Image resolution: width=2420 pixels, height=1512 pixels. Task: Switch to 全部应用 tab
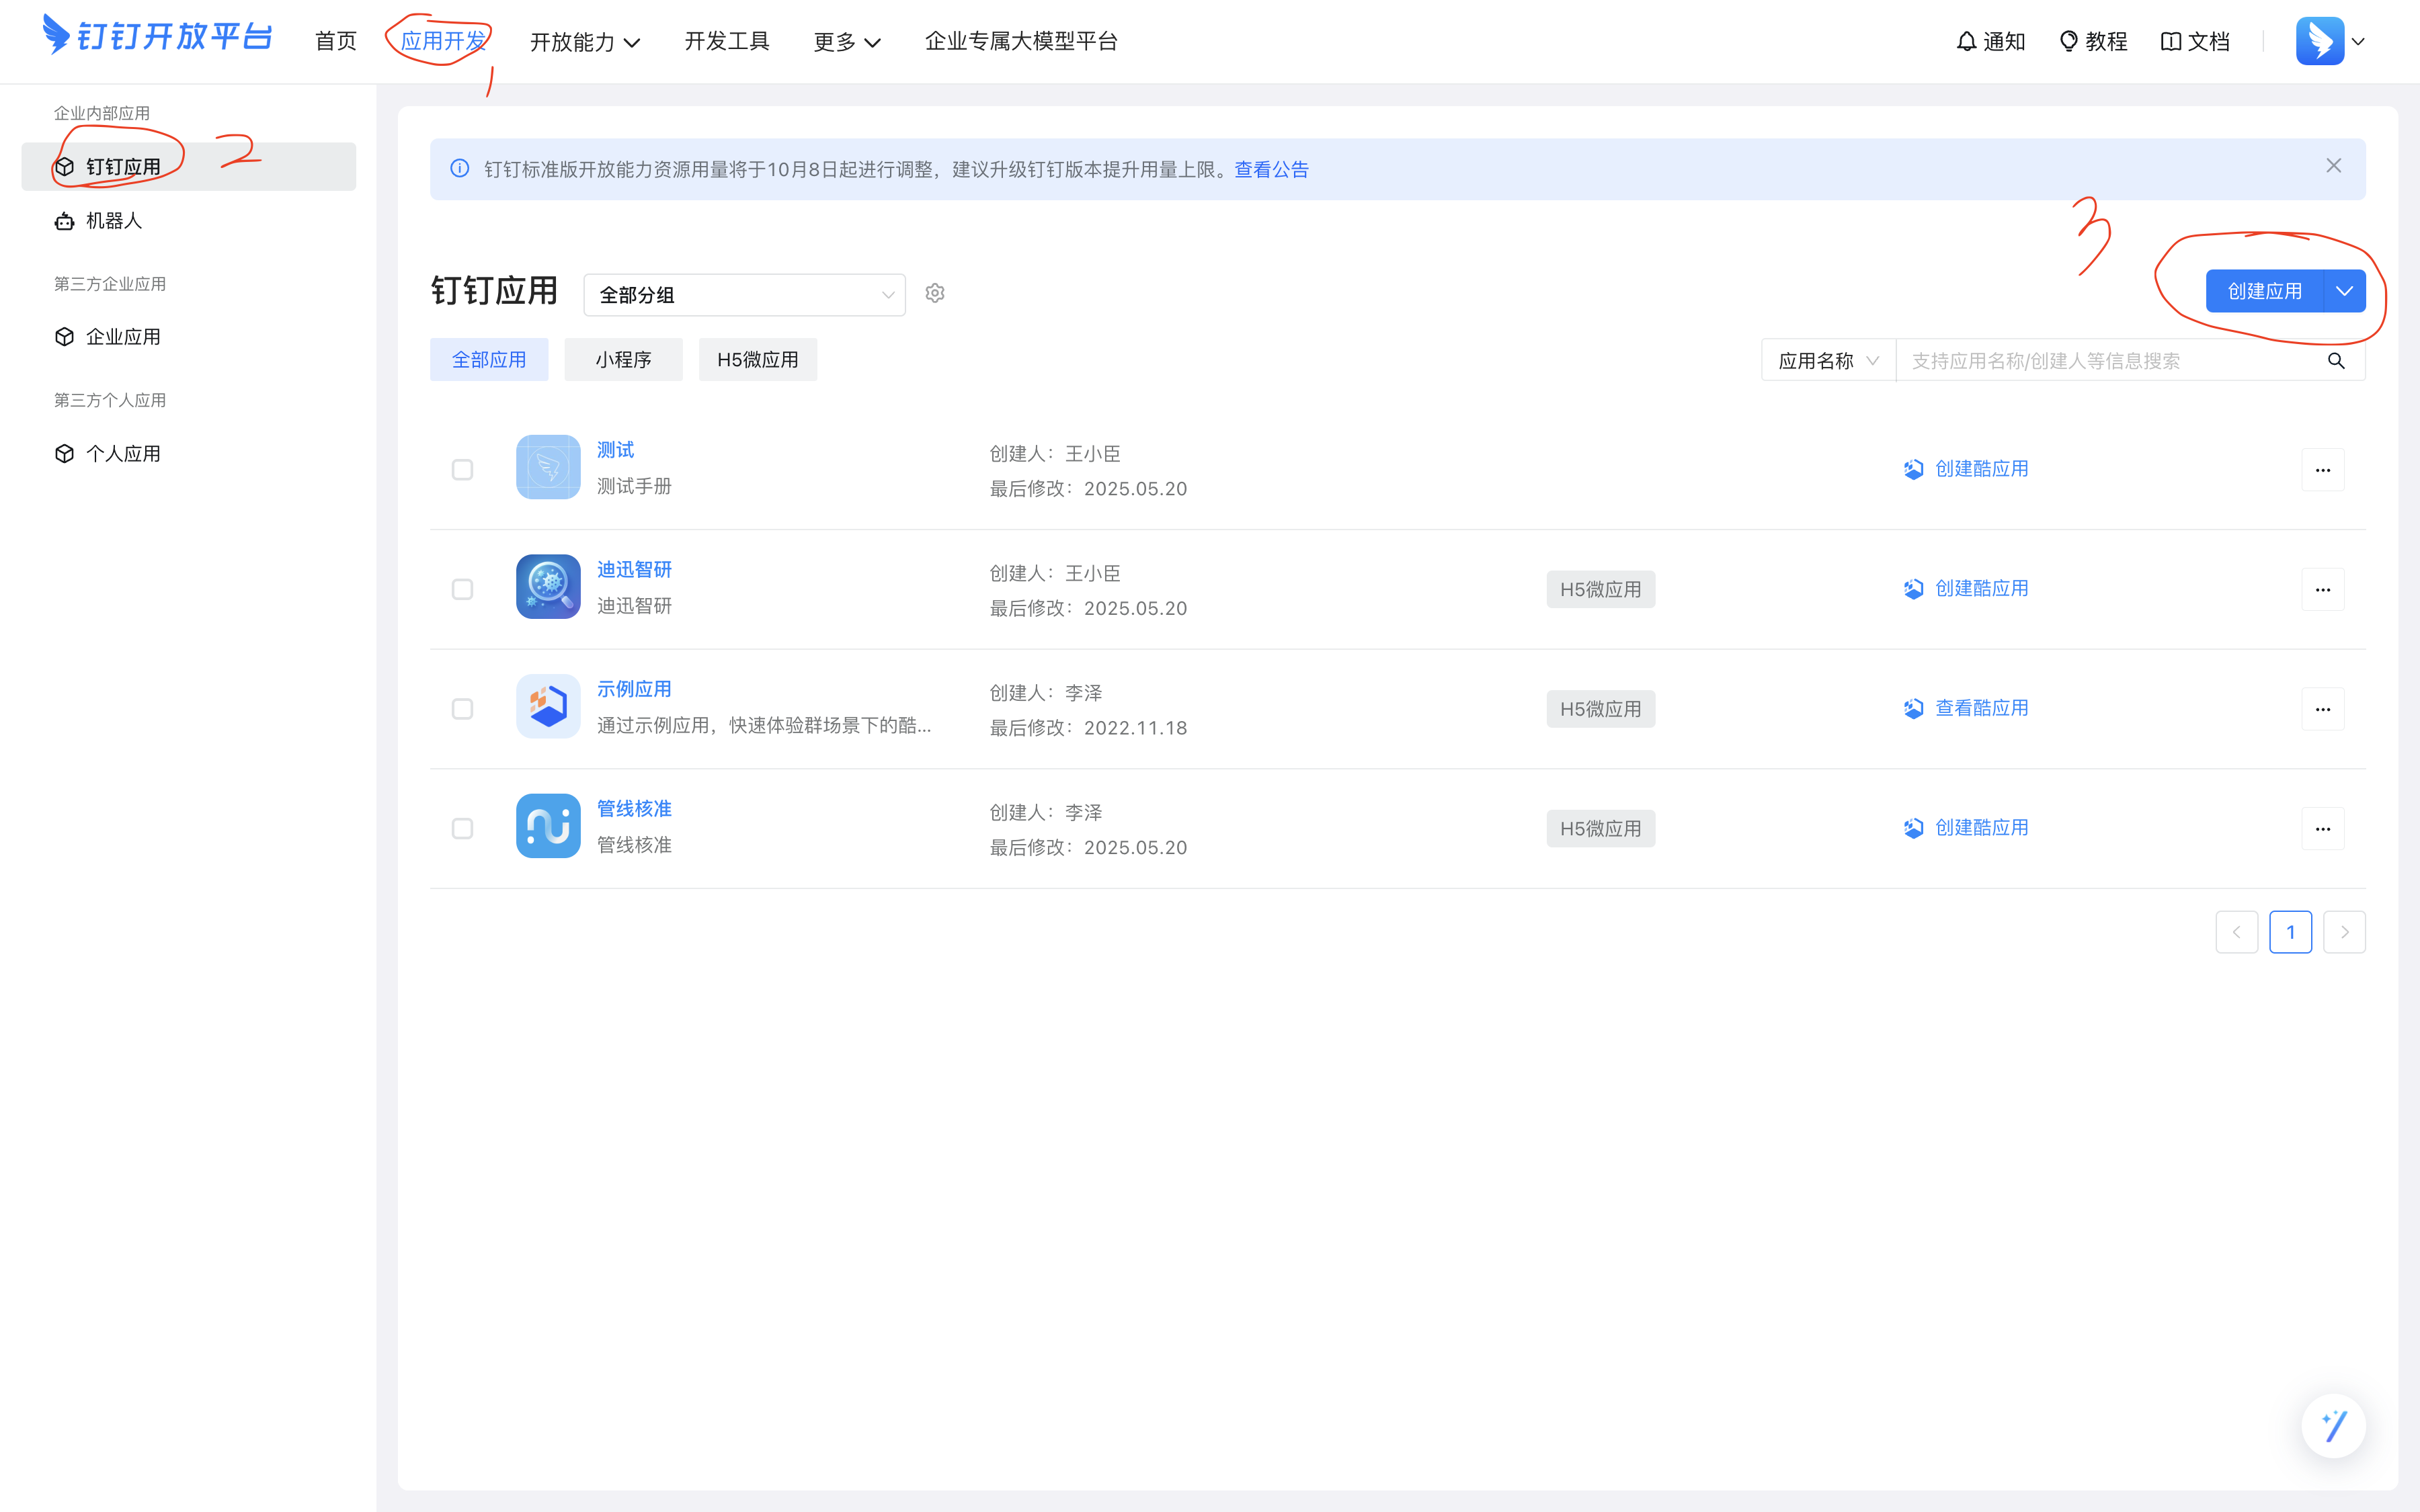[x=489, y=360]
